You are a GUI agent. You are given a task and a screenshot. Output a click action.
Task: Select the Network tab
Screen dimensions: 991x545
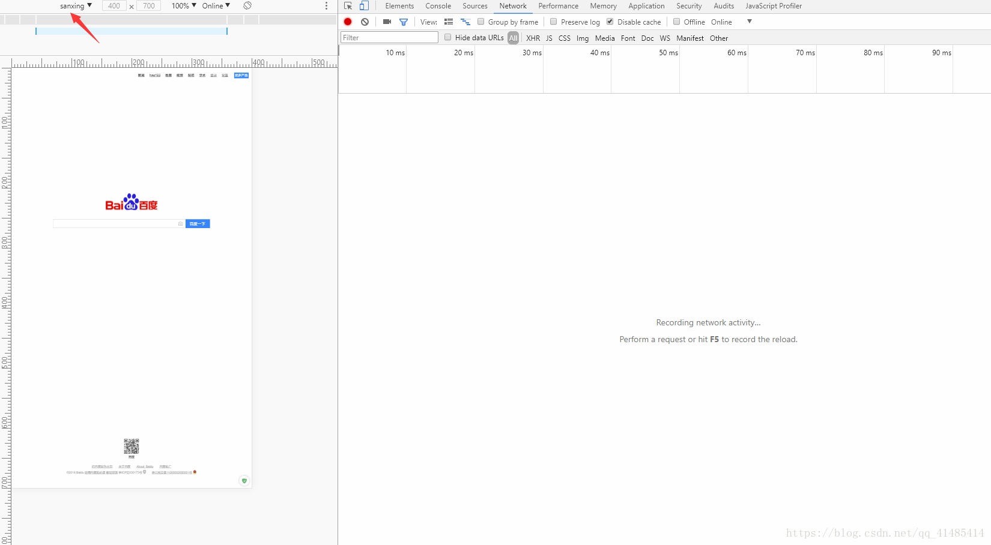click(x=513, y=6)
